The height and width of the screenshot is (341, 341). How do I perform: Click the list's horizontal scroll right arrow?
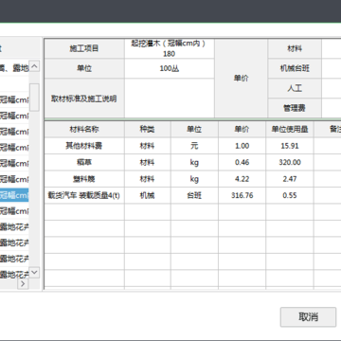[x=23, y=283]
